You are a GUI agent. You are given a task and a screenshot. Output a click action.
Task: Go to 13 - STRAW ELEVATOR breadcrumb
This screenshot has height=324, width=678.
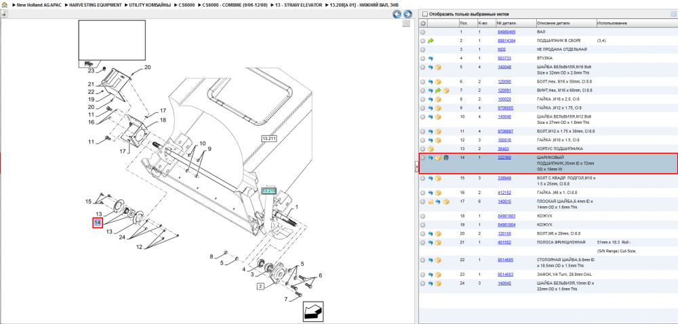pos(299,5)
